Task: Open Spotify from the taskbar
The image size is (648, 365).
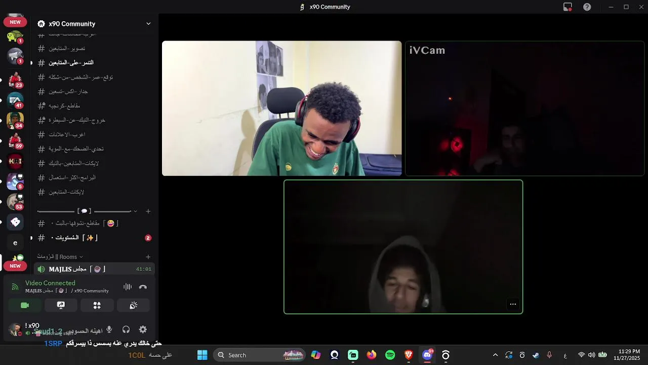Action: (x=390, y=355)
